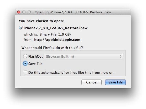The width and height of the screenshot is (146, 109).
Task: Click the Cancel button
Action: (x=91, y=82)
